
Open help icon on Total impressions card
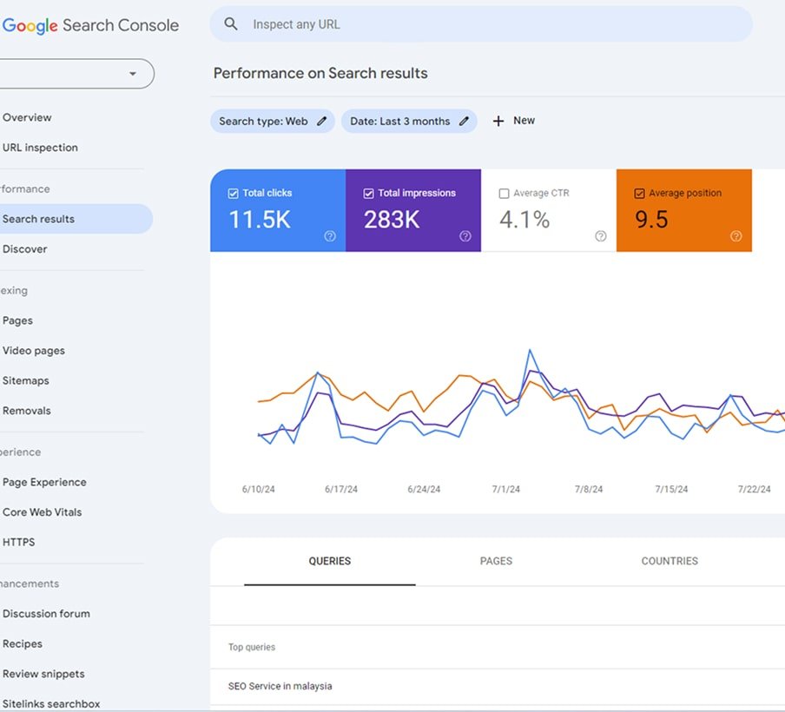click(x=465, y=236)
